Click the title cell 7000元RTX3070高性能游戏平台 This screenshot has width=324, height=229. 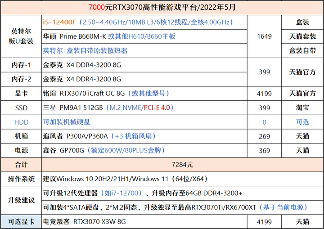click(162, 8)
